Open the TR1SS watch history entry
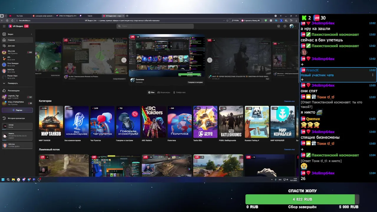This screenshot has width=377, height=212. pyautogui.click(x=17, y=126)
